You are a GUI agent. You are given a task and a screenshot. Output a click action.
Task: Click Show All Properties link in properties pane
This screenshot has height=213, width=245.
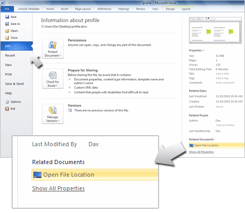tap(201, 152)
